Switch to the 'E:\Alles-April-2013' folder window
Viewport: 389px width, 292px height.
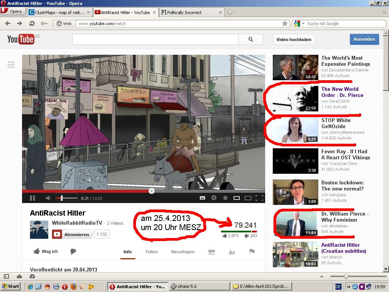click(x=261, y=286)
